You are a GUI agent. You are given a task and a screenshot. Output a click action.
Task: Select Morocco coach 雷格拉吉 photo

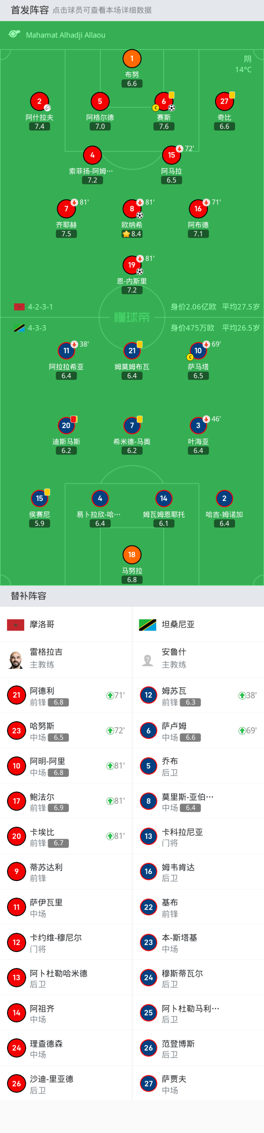16,660
